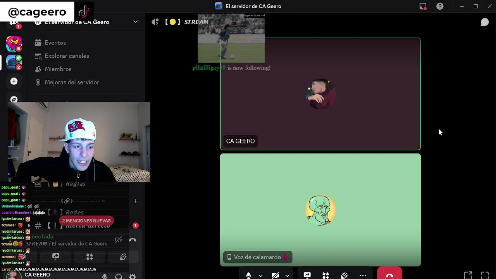Screen dimensions: 496x279
Task: Minimize the Discord window
Action: tap(462, 6)
